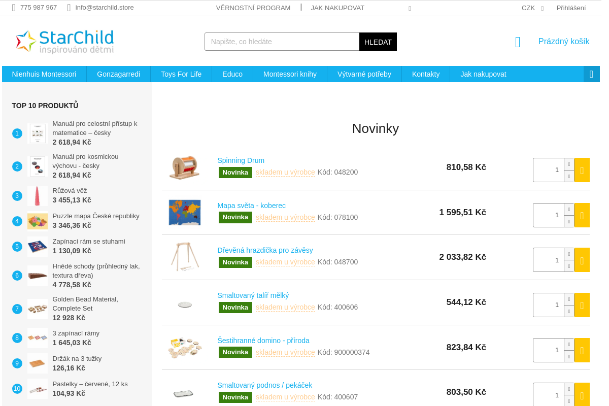
Task: Click Růžová věž thumbnail in Top 10
Action: (x=38, y=196)
